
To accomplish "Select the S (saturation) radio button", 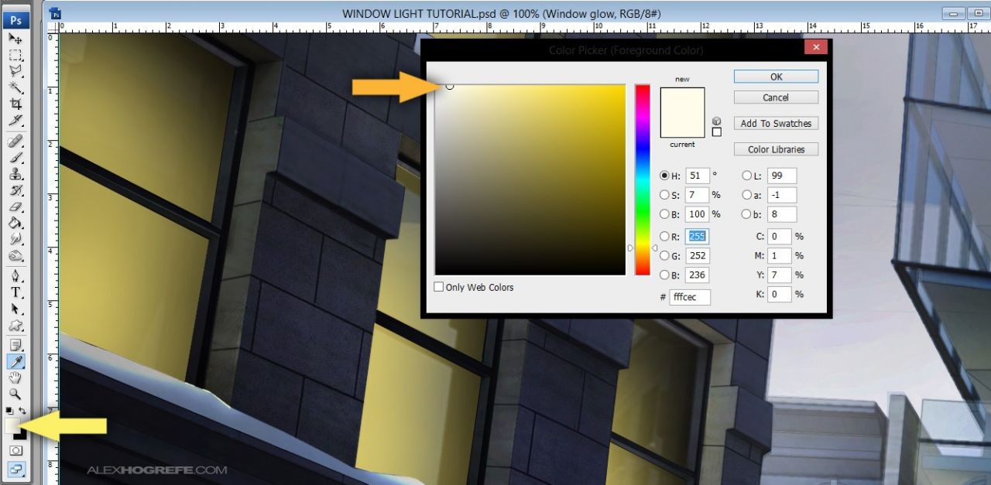I will tap(664, 195).
